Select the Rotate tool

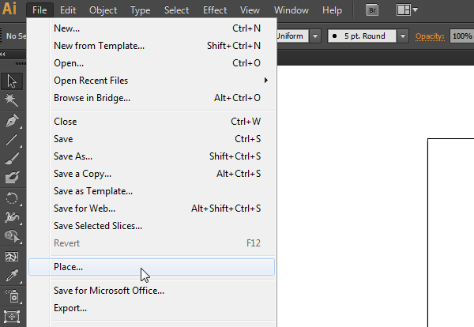[x=12, y=197]
